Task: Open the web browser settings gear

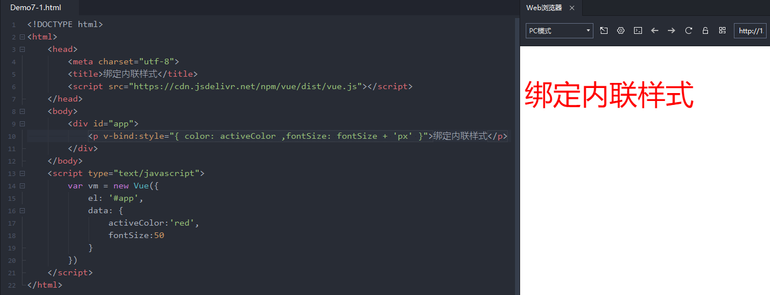Action: click(x=621, y=30)
